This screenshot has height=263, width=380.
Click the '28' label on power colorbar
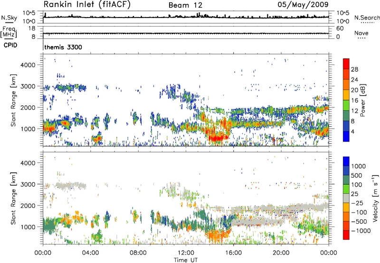pyautogui.click(x=354, y=69)
